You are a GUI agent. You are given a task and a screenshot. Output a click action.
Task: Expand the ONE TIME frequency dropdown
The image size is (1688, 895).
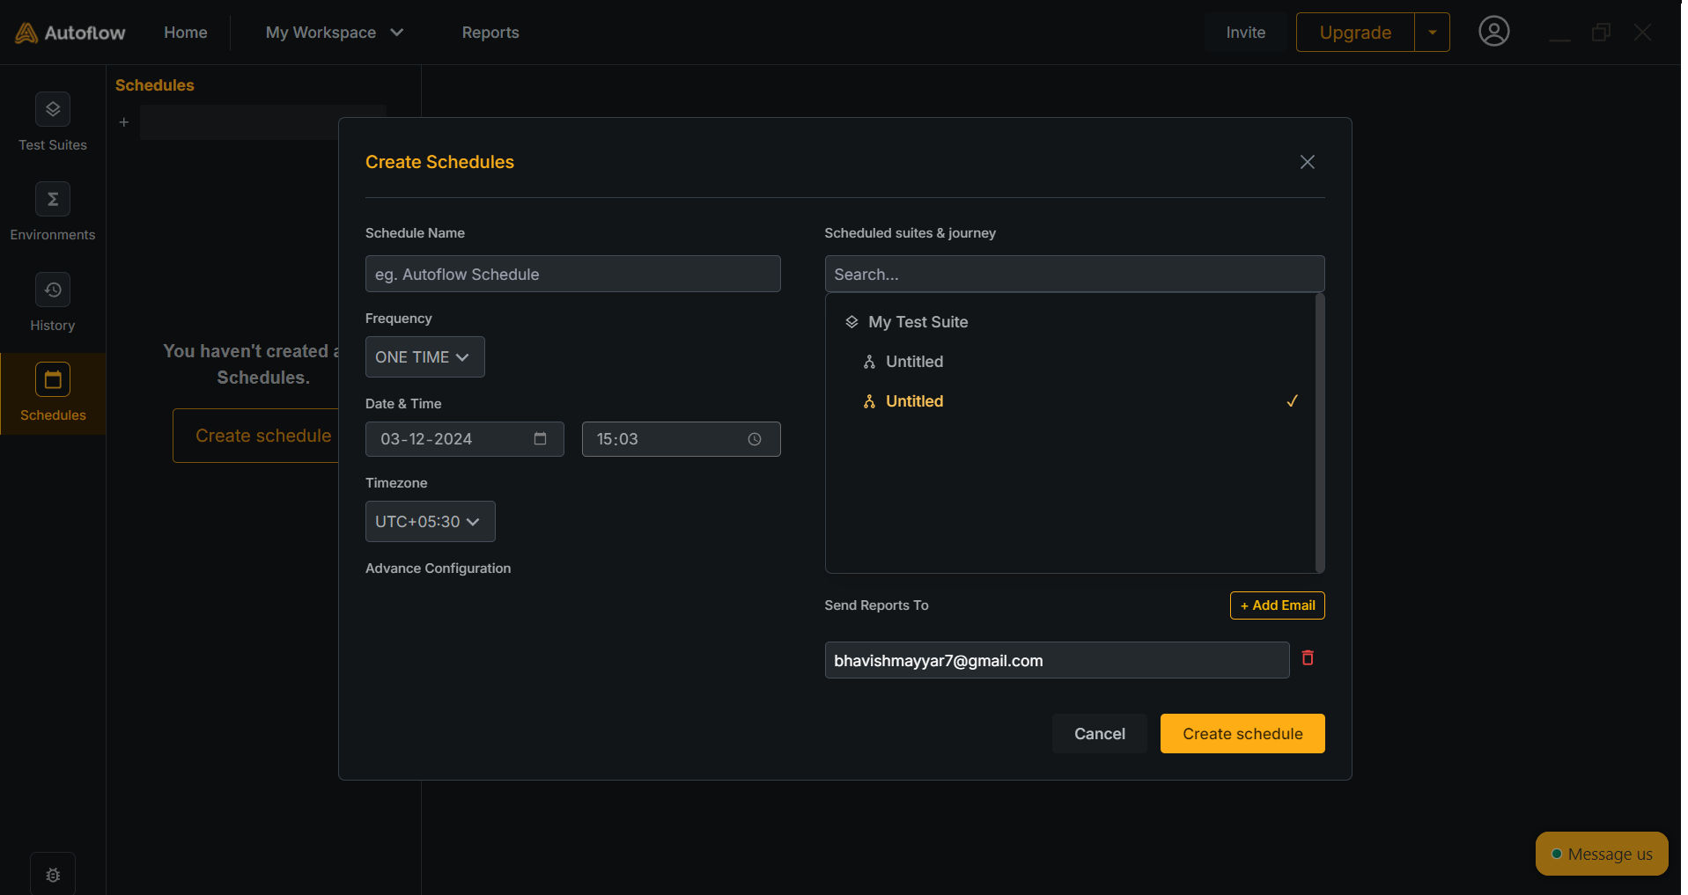(x=424, y=357)
